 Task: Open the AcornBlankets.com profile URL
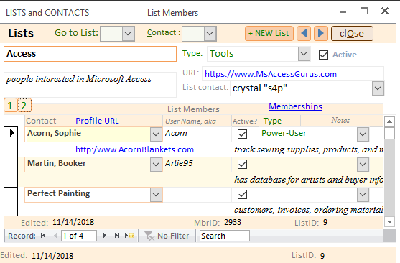tap(134, 149)
